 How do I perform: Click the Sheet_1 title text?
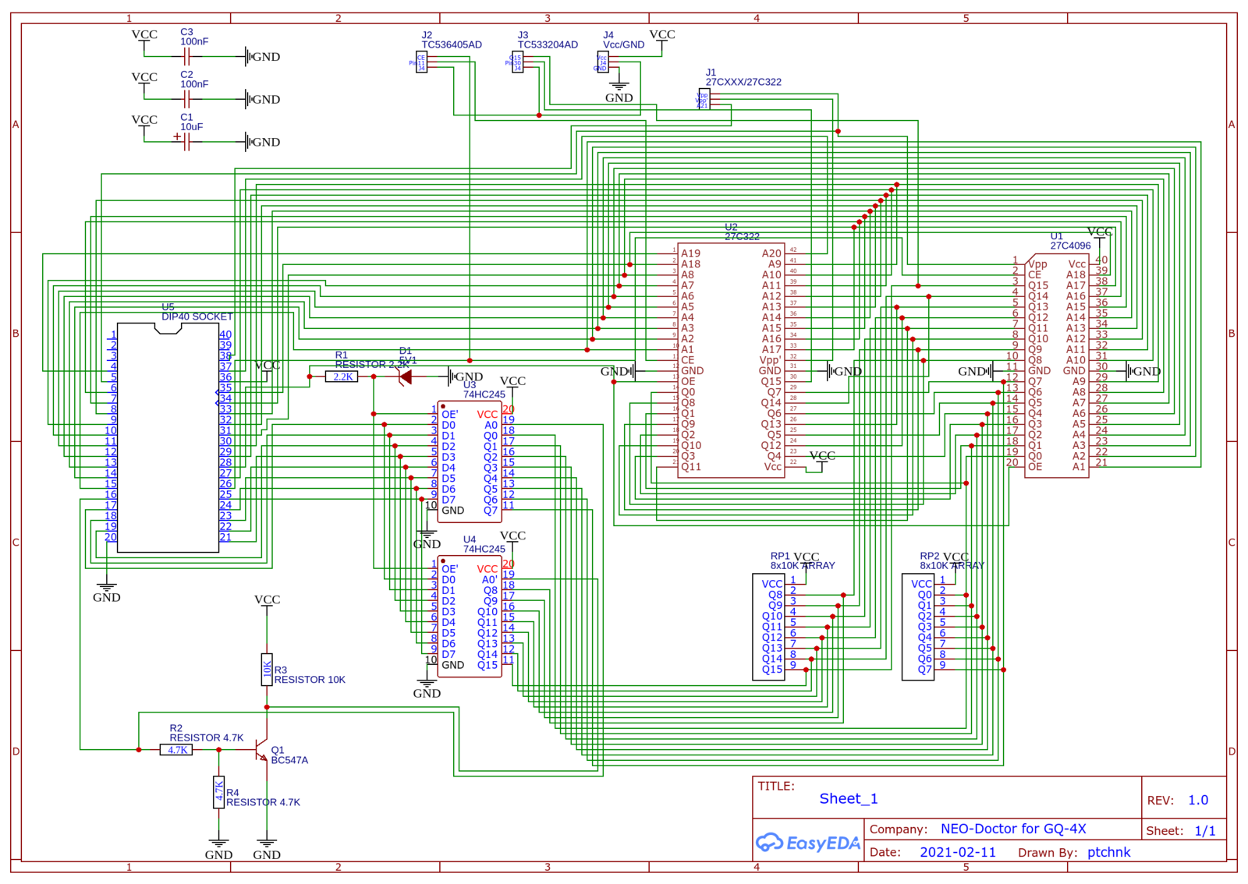[x=848, y=798]
